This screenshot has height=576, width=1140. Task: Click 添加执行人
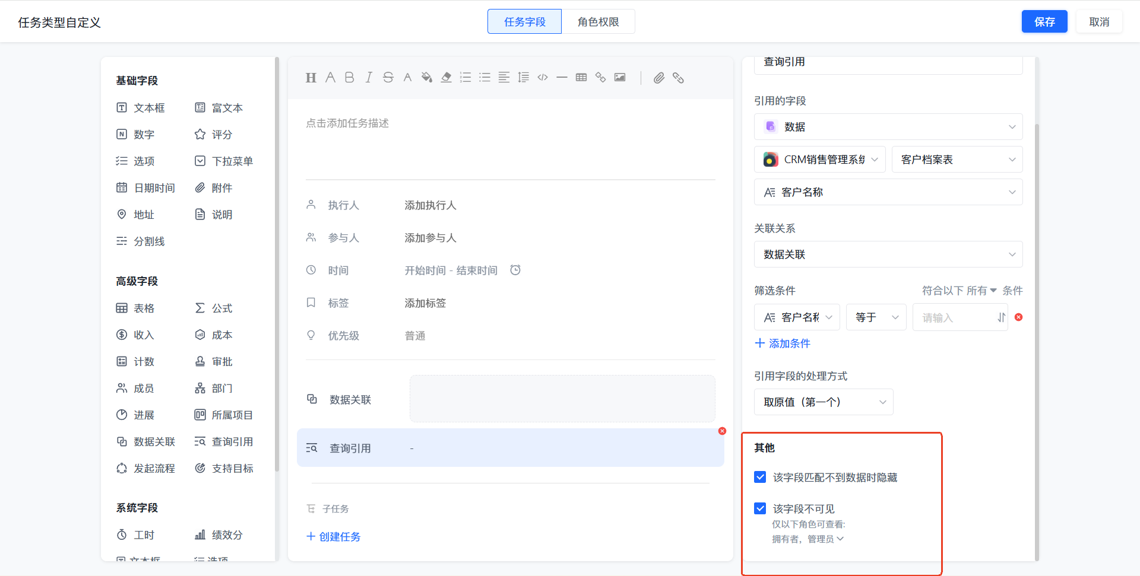pyautogui.click(x=430, y=205)
